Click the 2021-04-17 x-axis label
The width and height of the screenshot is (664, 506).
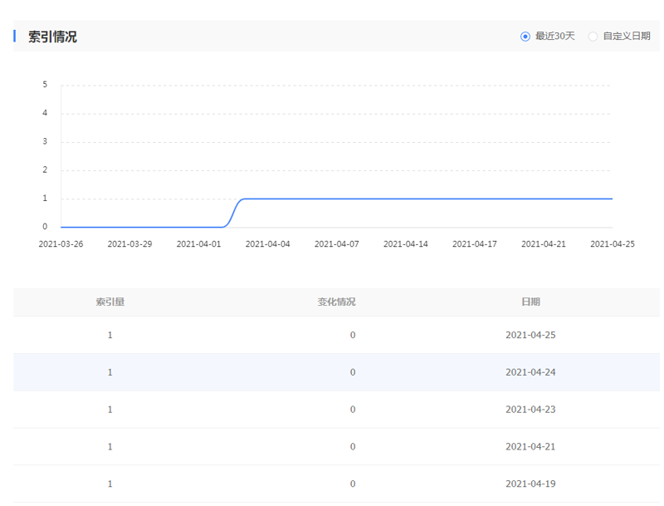pos(474,244)
